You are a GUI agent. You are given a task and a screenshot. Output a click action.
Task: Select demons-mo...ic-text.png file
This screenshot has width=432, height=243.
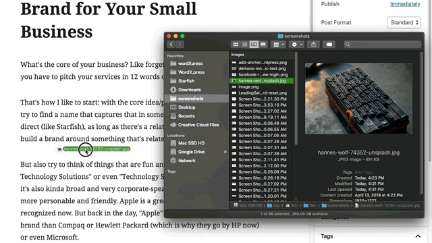tap(261, 69)
